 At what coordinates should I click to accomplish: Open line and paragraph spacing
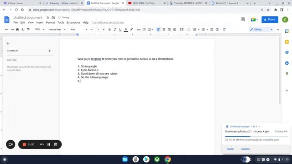182,30
